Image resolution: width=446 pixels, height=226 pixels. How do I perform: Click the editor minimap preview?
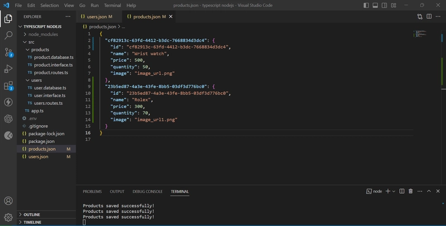tap(420, 33)
